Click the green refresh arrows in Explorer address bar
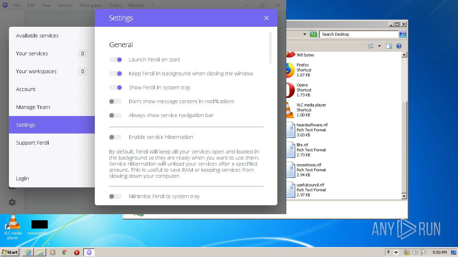This screenshot has width=458, height=257. pos(313,34)
